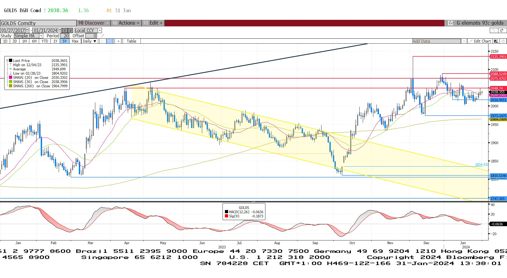Image resolution: width=507 pixels, height=278 pixels.
Task: Click the end date 01/31/2024 field
Action: pos(45,30)
